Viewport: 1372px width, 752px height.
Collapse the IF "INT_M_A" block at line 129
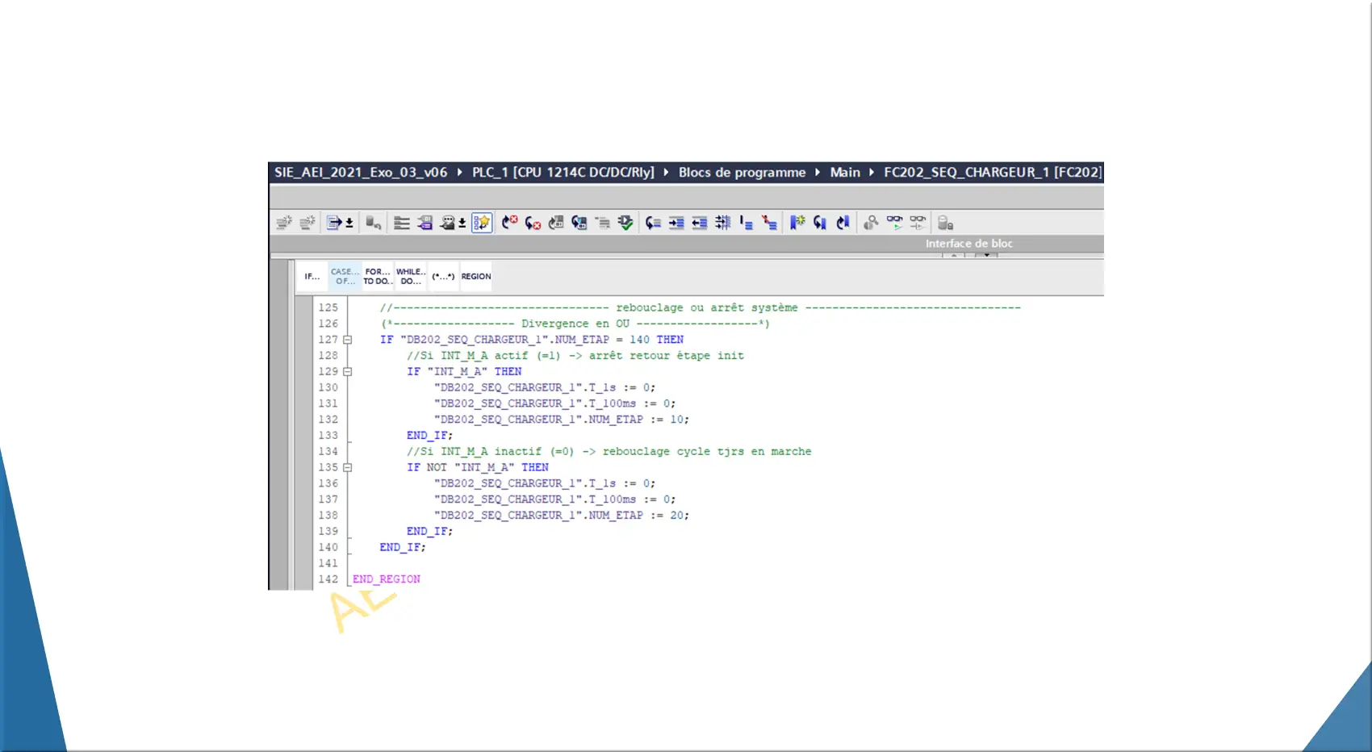pos(348,372)
